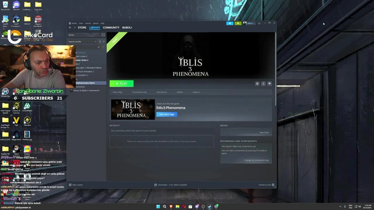Open thebeast.jpg desktop file

pyautogui.click(x=27, y=136)
